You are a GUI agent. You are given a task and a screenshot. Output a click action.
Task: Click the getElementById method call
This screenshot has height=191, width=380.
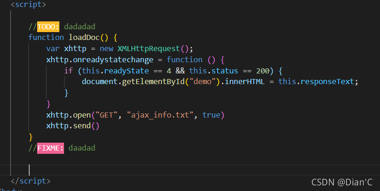153,81
